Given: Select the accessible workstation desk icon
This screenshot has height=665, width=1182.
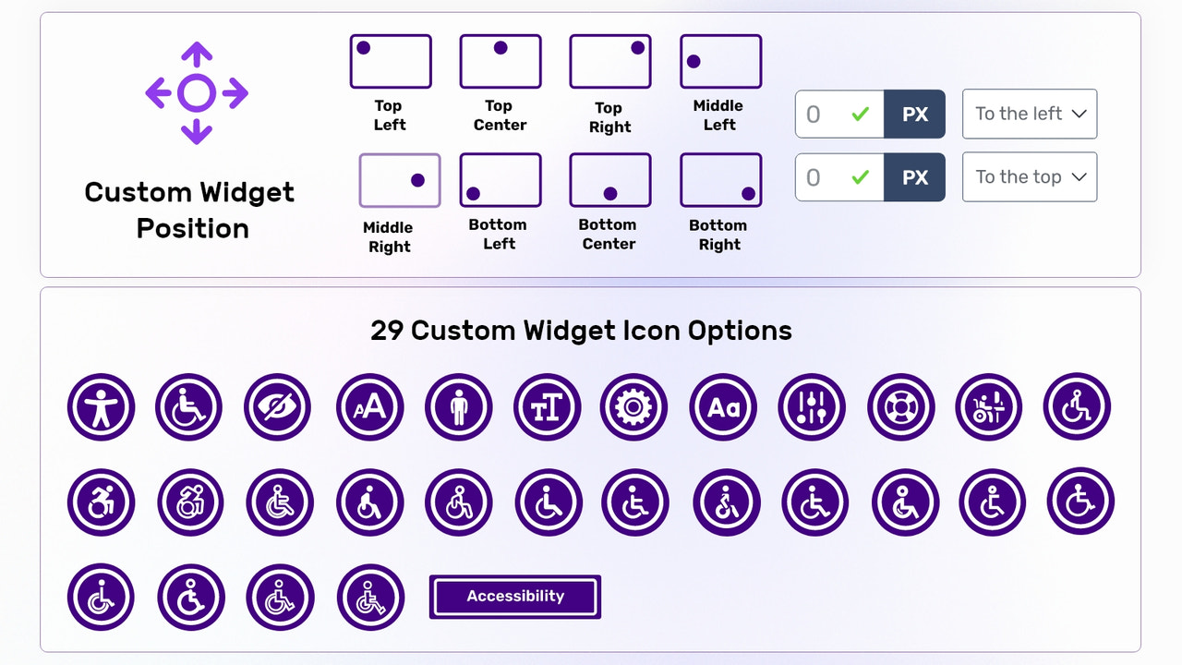Looking at the screenshot, I should pos(989,406).
